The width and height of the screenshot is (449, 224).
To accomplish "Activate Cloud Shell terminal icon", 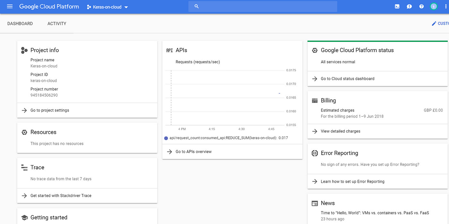I will pyautogui.click(x=397, y=6).
